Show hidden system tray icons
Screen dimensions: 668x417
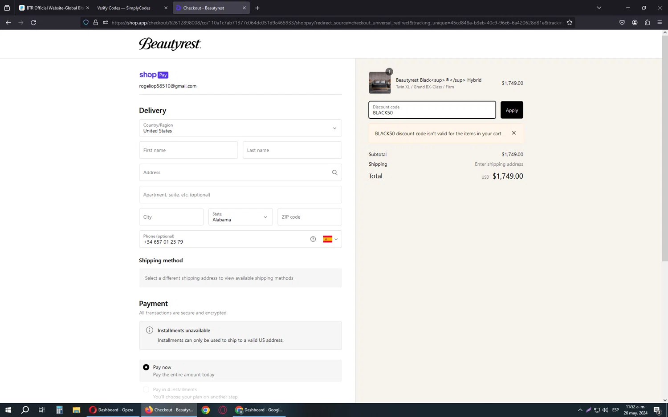(x=580, y=410)
